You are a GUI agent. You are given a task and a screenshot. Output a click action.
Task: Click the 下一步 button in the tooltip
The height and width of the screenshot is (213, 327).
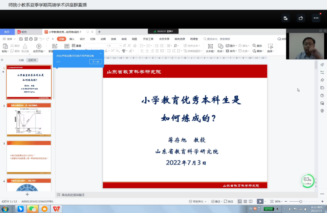95,61
